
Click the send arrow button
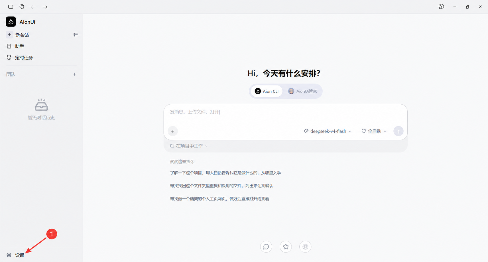[x=398, y=131]
